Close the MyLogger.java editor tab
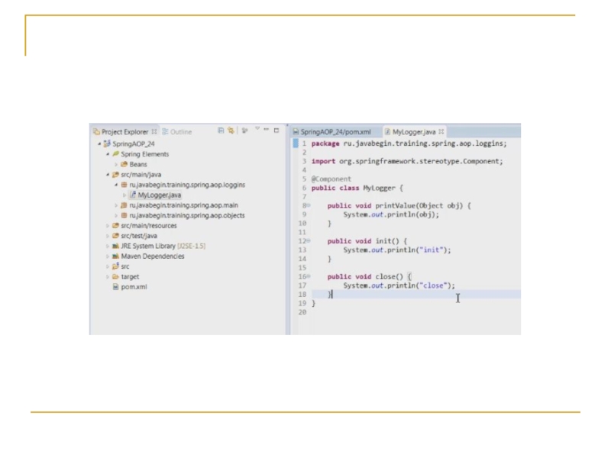 point(441,131)
